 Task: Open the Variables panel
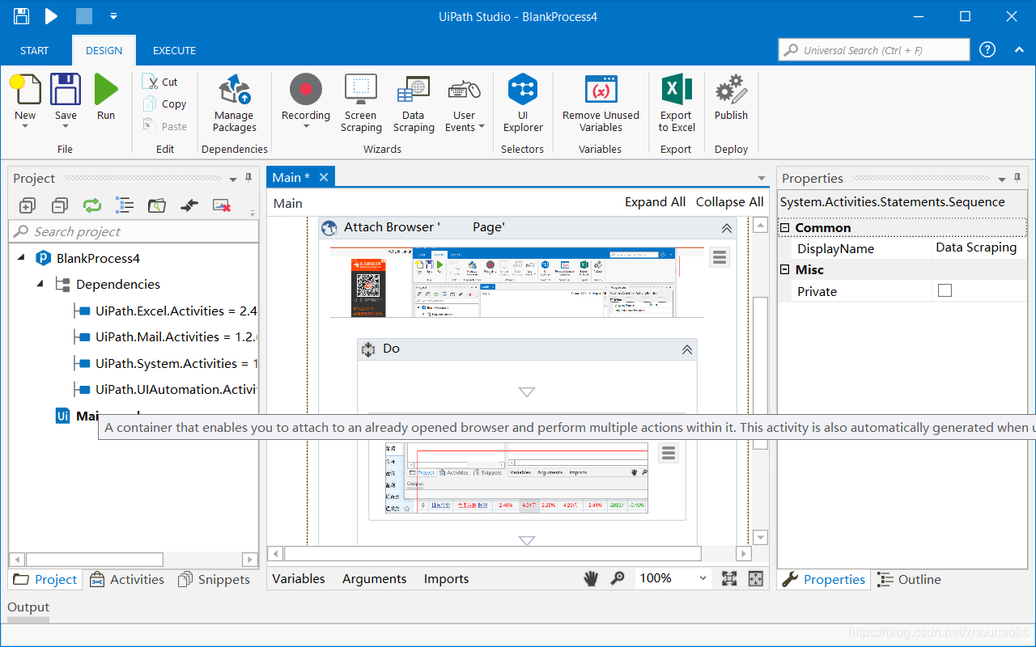coord(299,578)
